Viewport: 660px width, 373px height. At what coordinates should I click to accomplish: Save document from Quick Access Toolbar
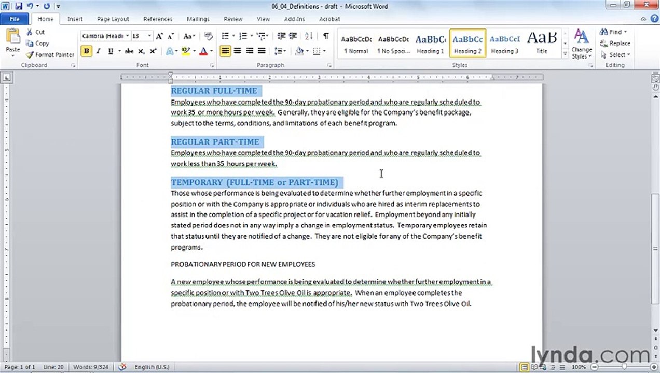click(19, 6)
